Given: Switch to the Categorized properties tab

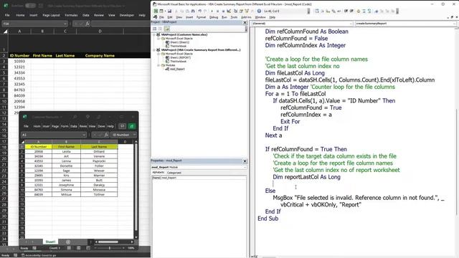Looking at the screenshot, I should (174, 173).
